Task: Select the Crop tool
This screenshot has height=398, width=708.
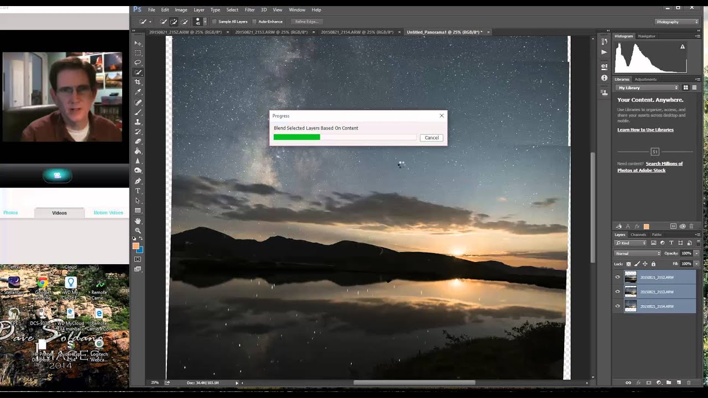Action: [x=138, y=82]
